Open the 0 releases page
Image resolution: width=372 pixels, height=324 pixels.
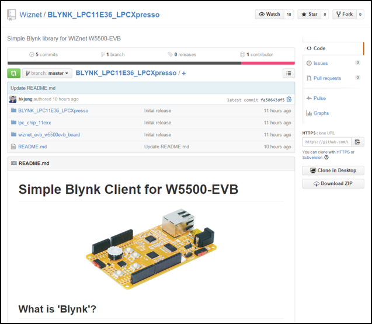click(x=182, y=54)
